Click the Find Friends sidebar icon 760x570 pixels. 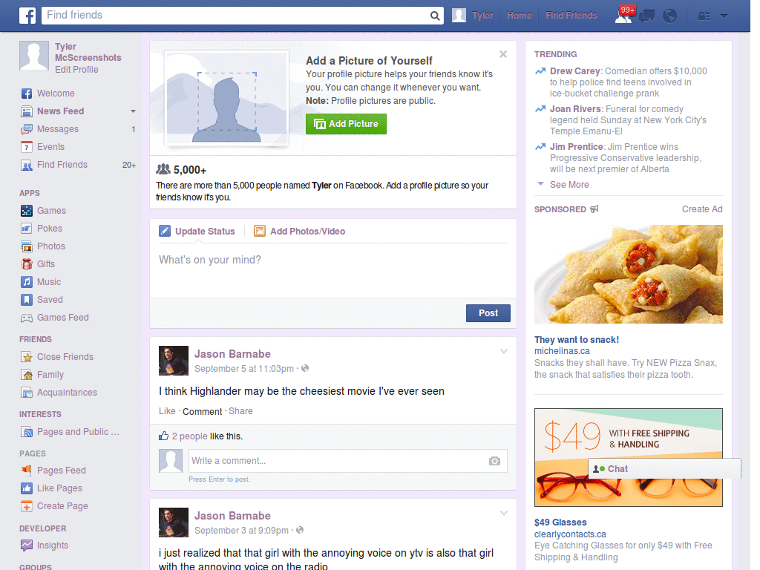coord(27,165)
